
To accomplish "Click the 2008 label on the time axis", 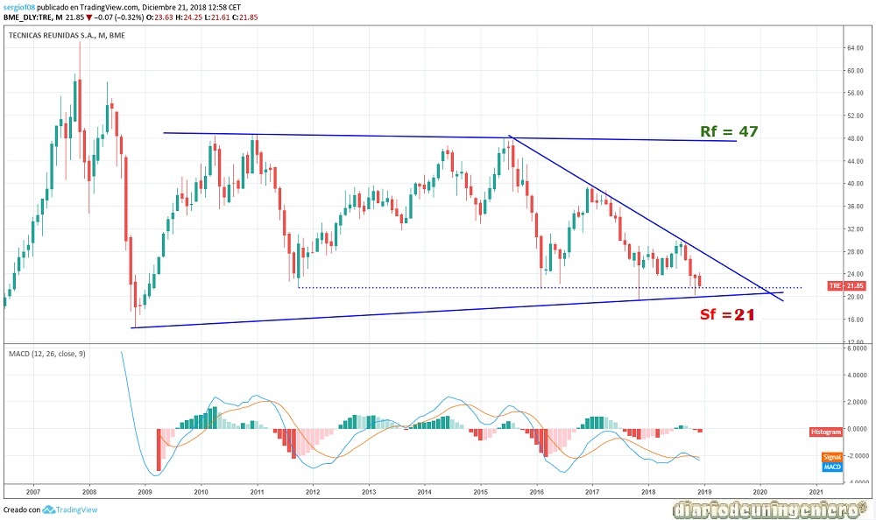I will coord(88,492).
